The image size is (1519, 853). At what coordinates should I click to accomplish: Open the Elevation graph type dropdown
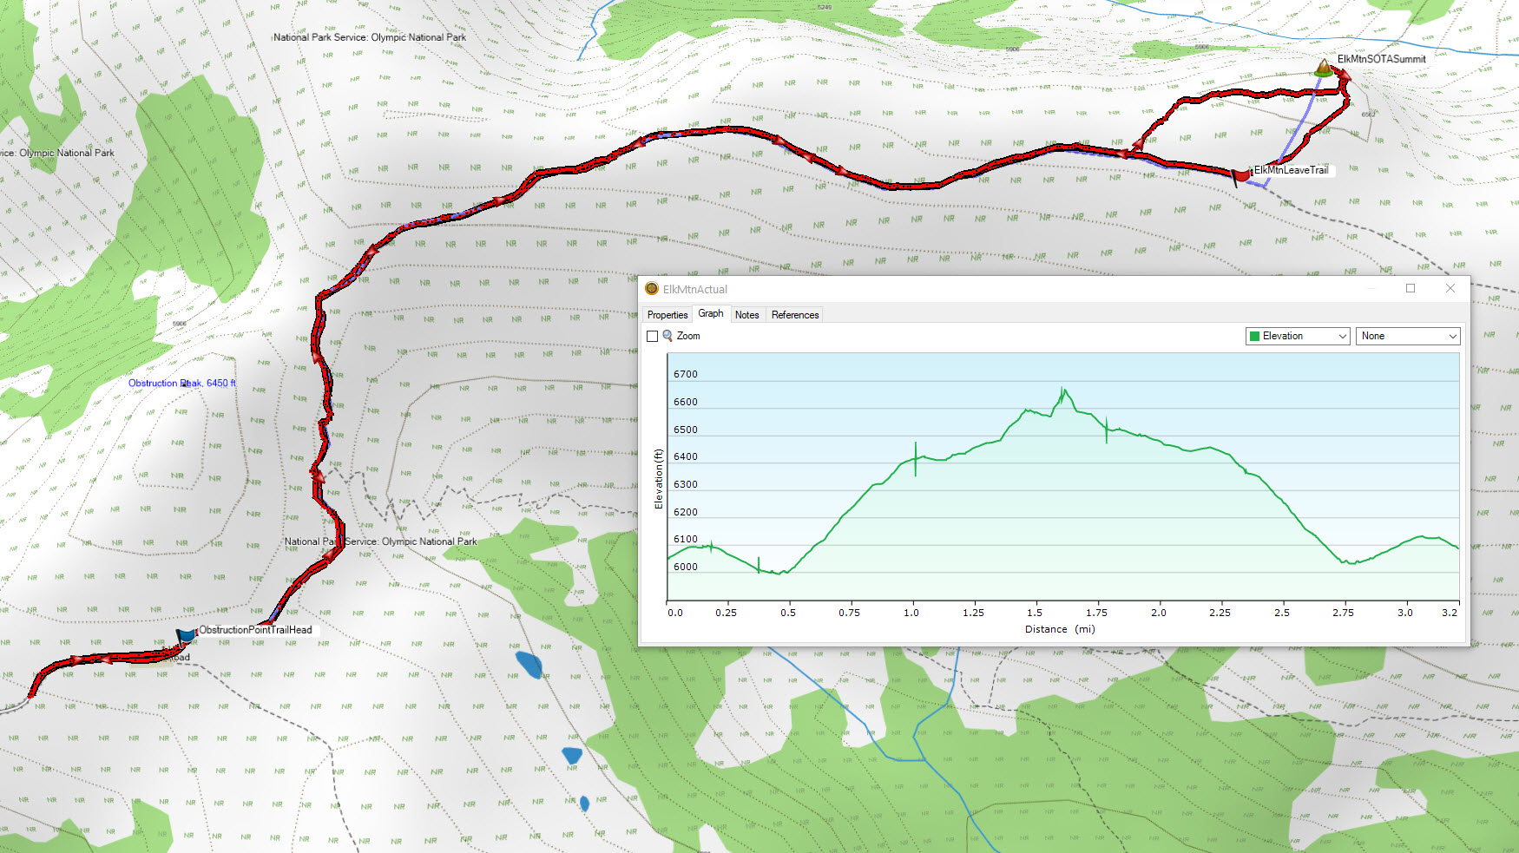(x=1298, y=337)
